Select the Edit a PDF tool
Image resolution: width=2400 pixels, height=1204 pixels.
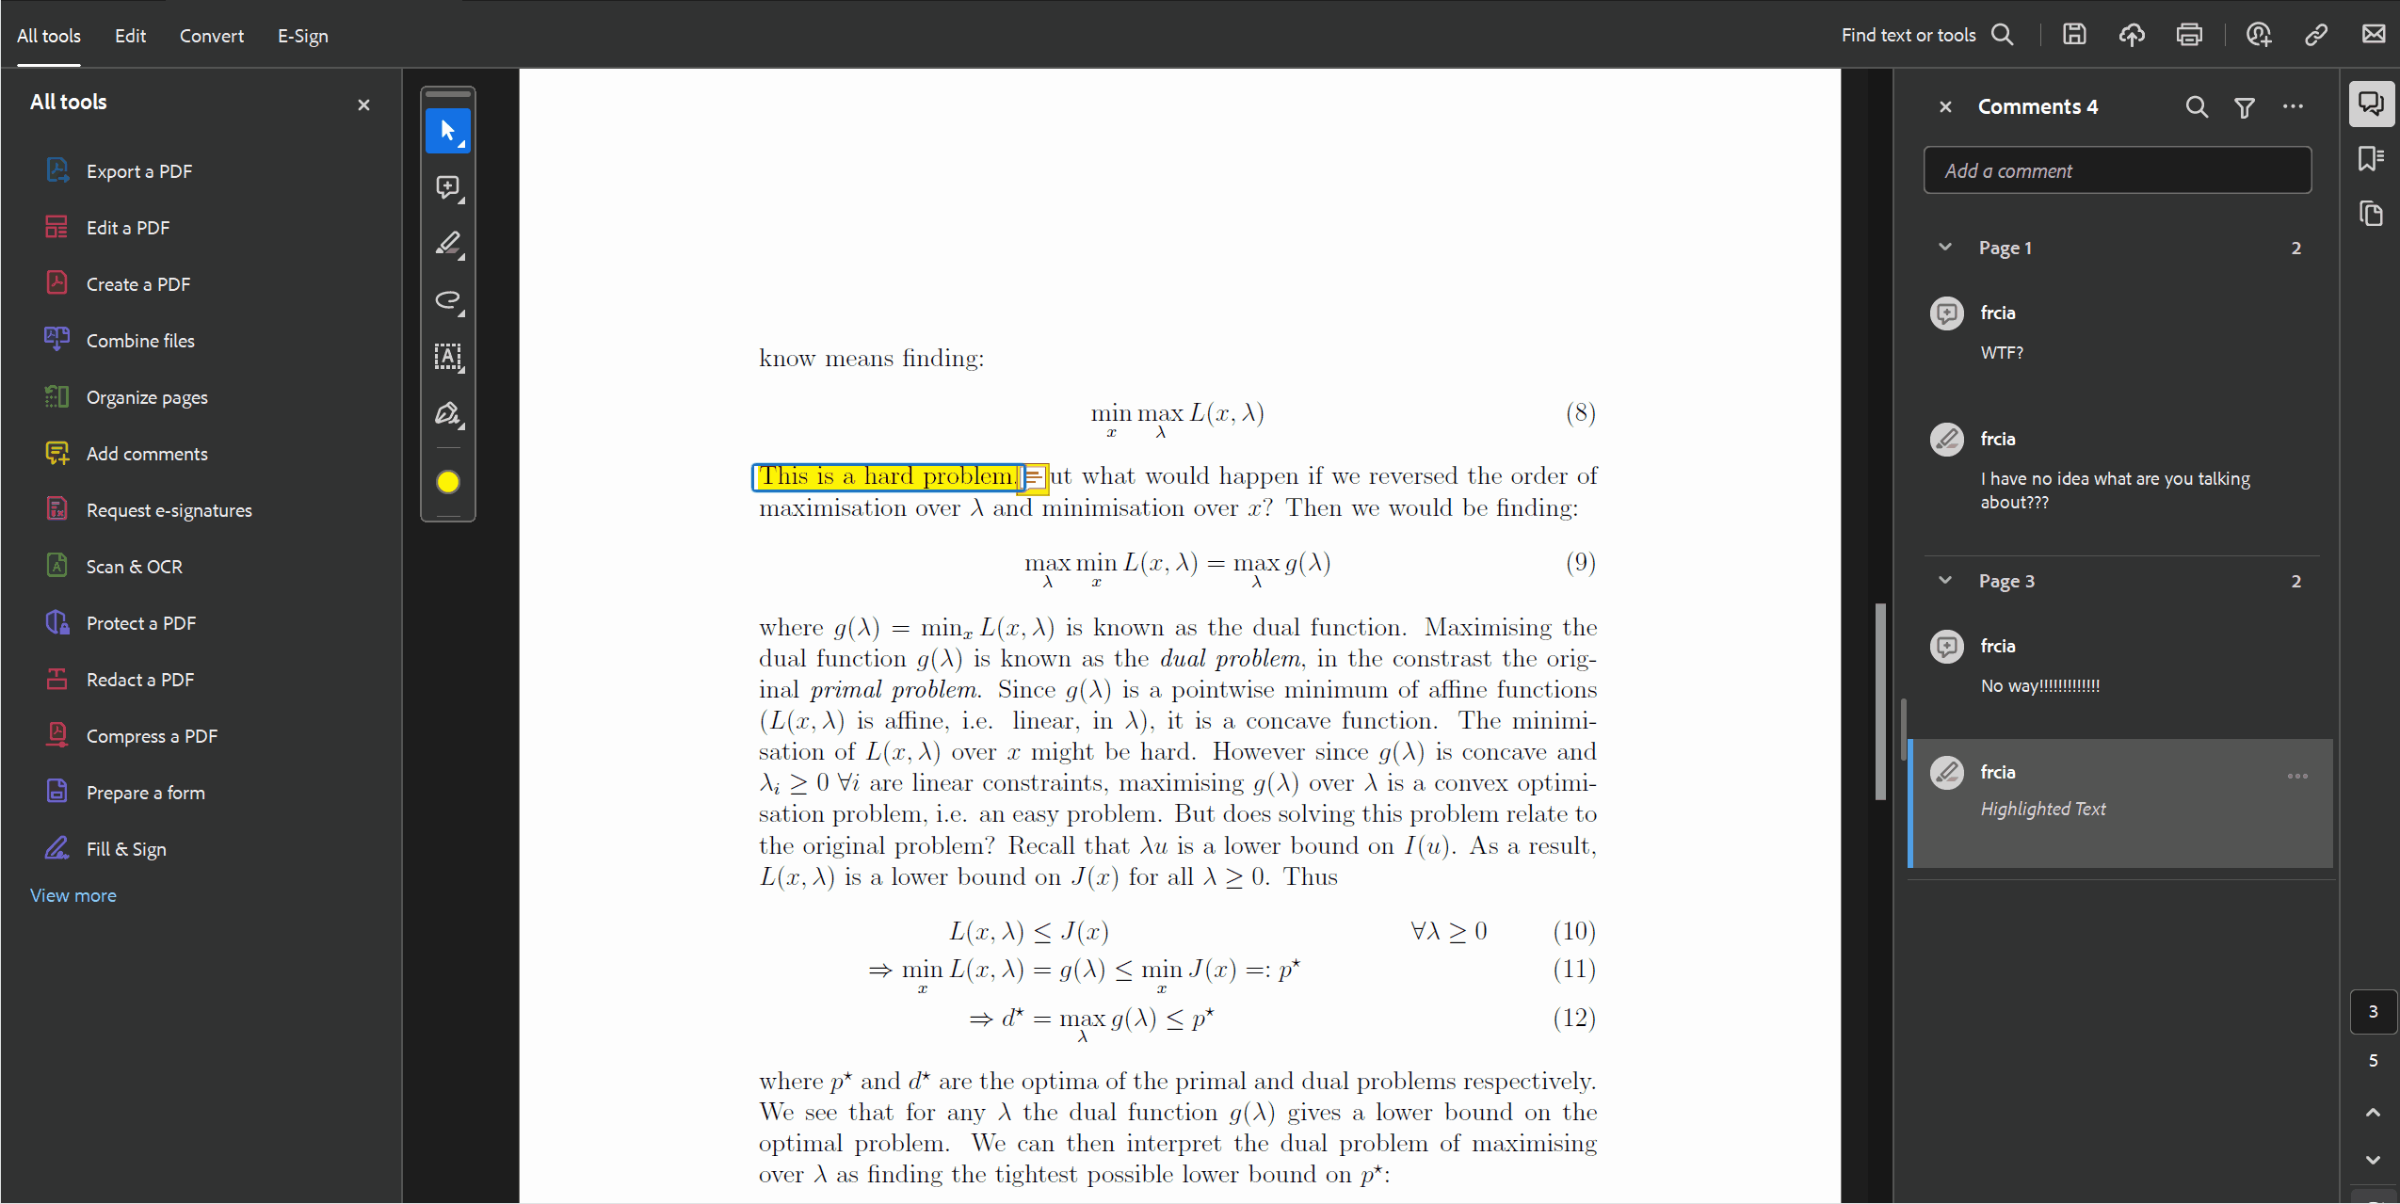(x=129, y=226)
